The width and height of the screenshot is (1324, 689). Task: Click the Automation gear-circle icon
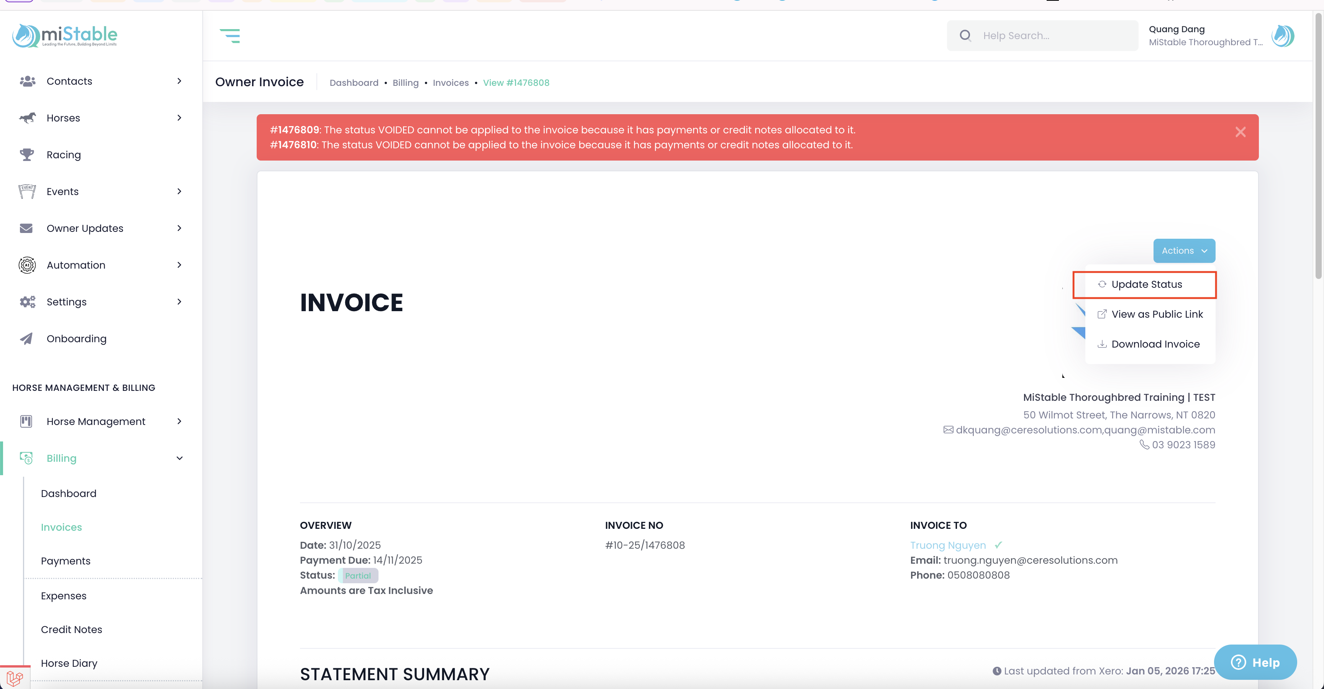[27, 265]
